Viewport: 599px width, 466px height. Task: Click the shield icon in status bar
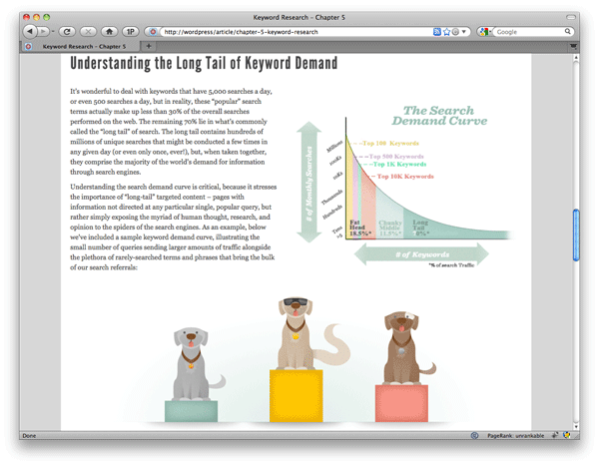[x=566, y=436]
